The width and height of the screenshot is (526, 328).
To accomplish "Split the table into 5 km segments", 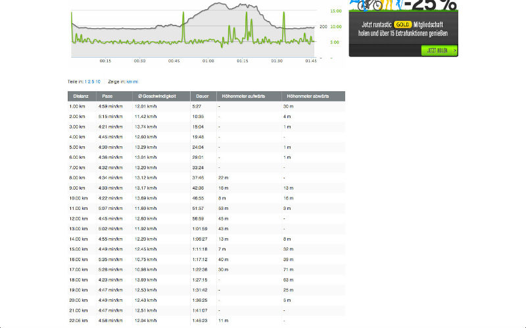I will tap(93, 81).
